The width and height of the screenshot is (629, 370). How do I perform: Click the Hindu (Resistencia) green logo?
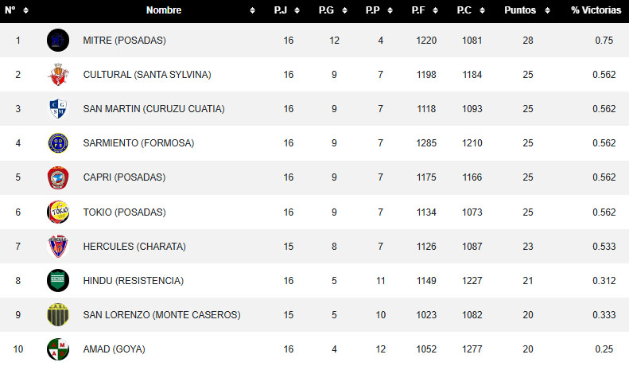click(x=58, y=281)
